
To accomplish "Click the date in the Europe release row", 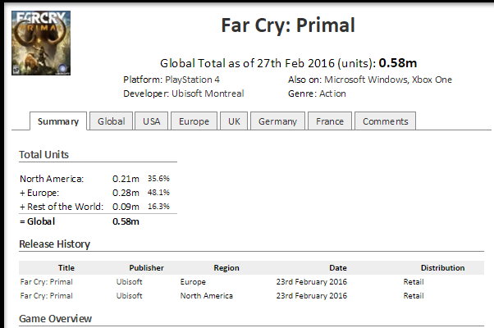I will 312,282.
